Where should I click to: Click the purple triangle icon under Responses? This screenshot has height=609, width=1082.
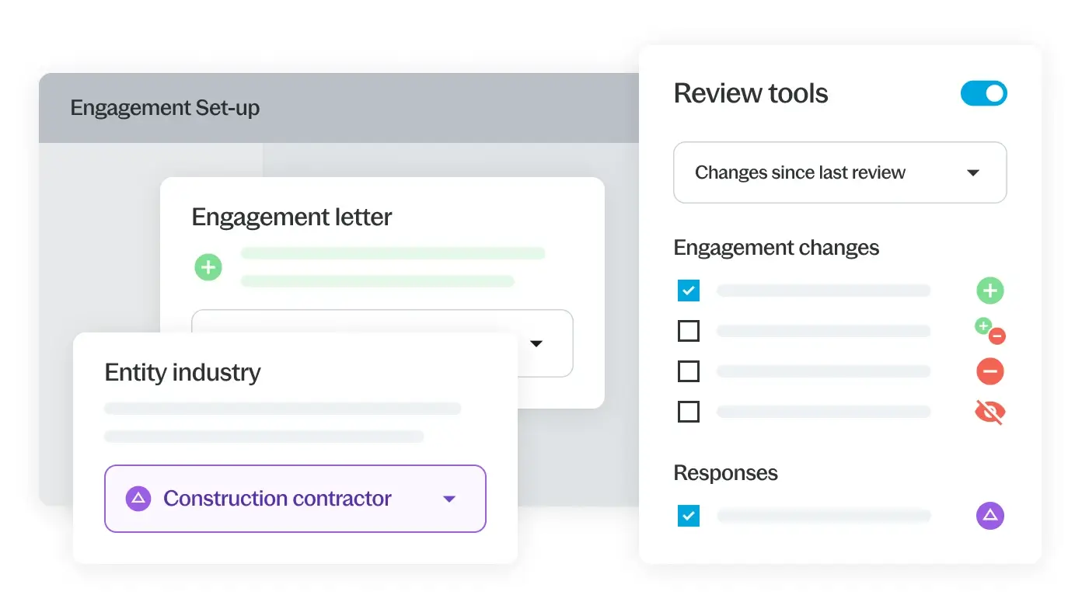[x=990, y=515]
